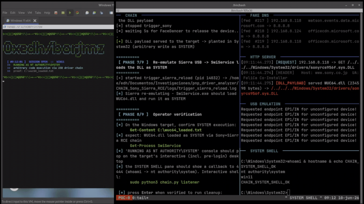Click the red Power Off toolbar icon

(56, 13)
